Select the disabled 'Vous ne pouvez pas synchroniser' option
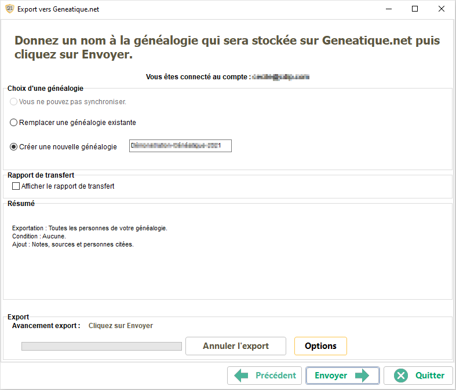This screenshot has height=390, width=456. (x=13, y=102)
